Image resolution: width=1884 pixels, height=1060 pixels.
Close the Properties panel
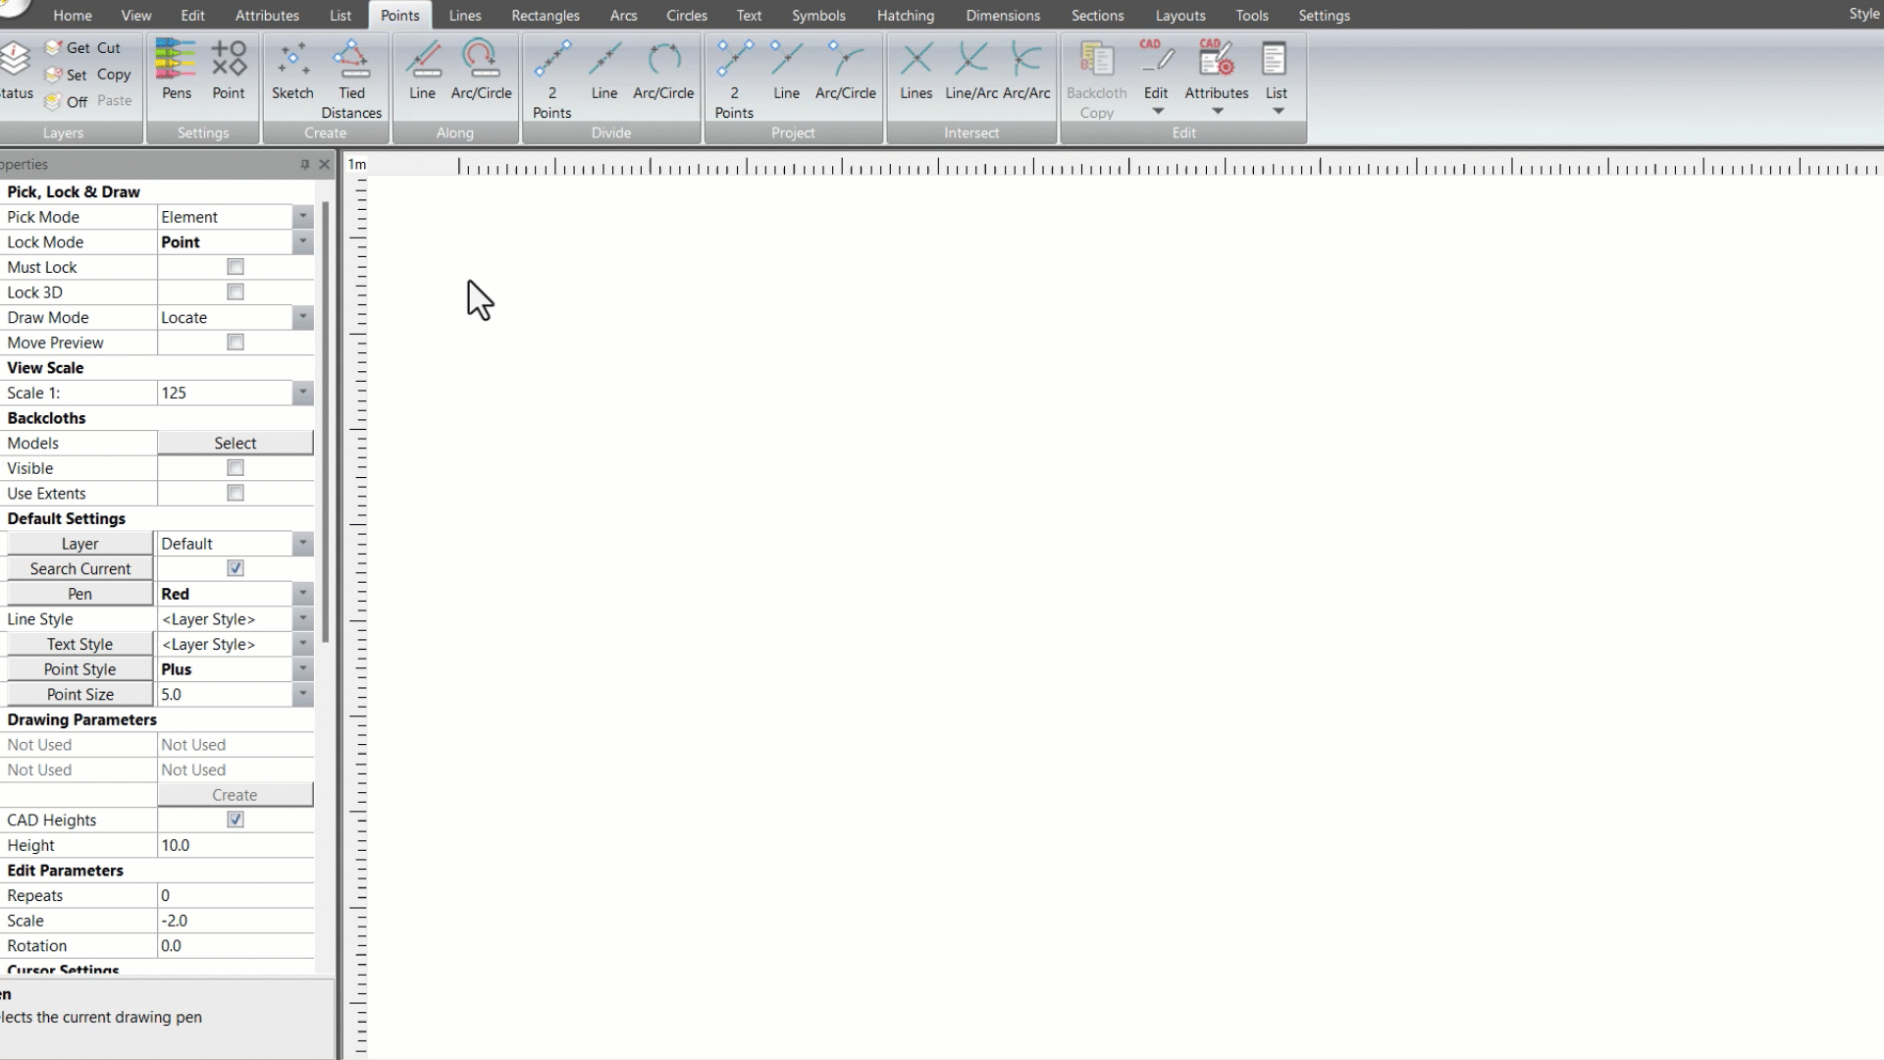(x=324, y=165)
